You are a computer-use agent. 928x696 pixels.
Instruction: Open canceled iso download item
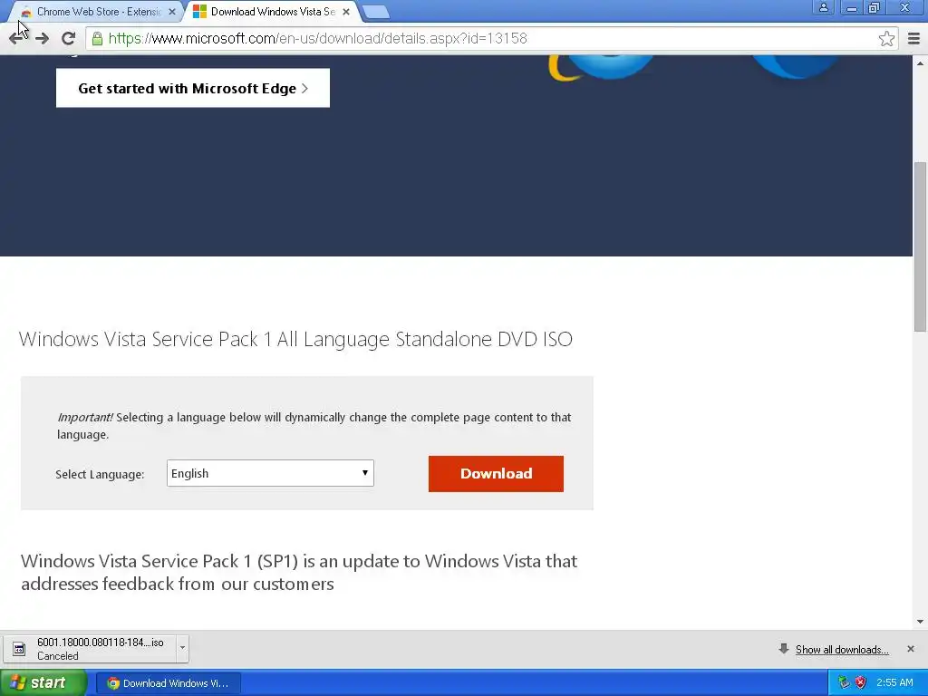(x=90, y=649)
